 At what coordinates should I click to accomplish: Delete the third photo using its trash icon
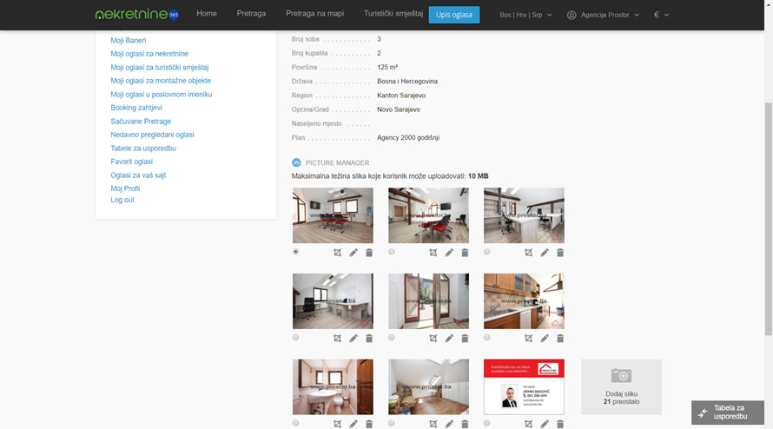pos(560,253)
